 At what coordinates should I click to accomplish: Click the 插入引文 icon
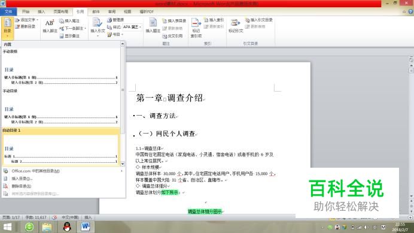(x=97, y=23)
